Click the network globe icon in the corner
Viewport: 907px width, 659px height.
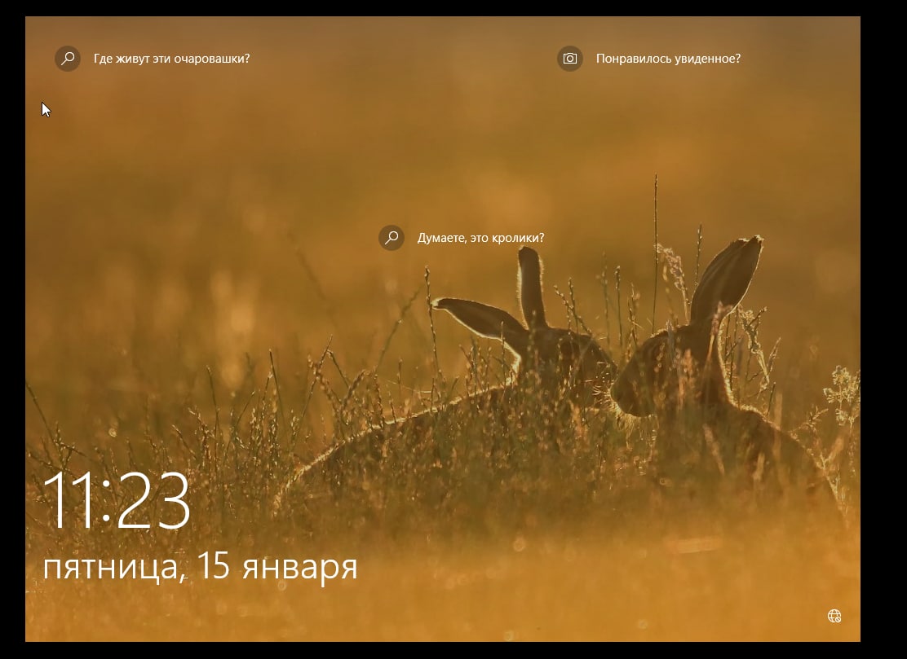(834, 616)
